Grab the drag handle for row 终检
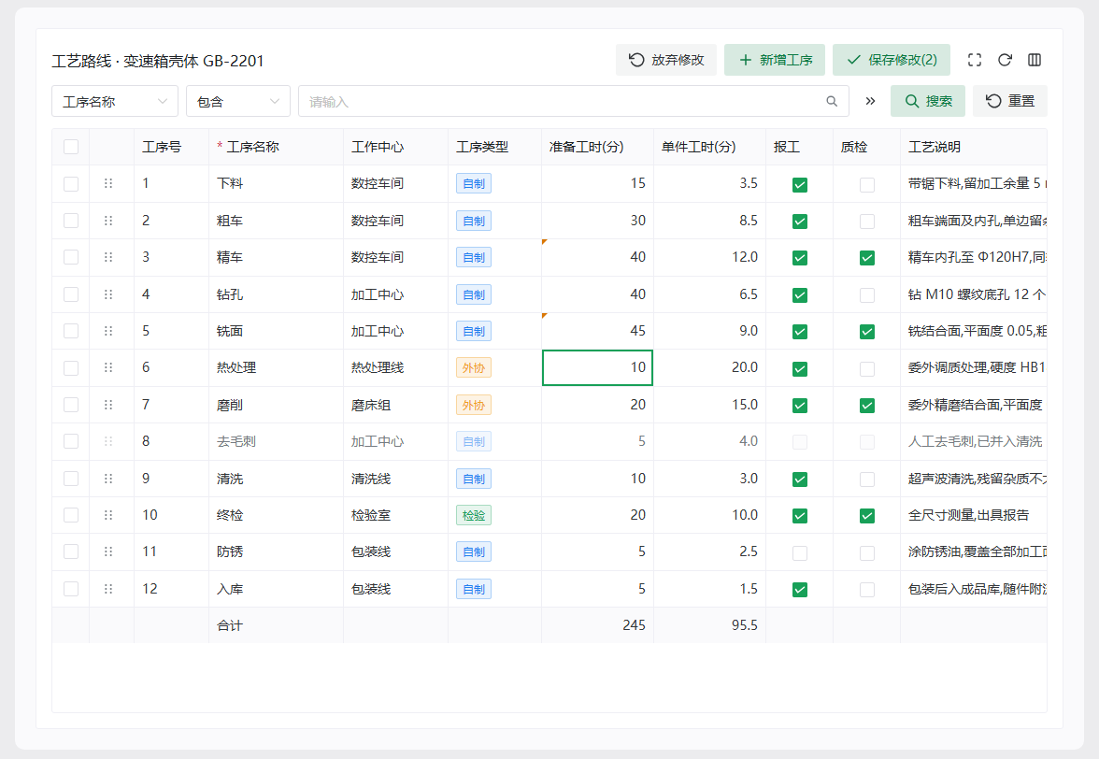 click(x=108, y=515)
